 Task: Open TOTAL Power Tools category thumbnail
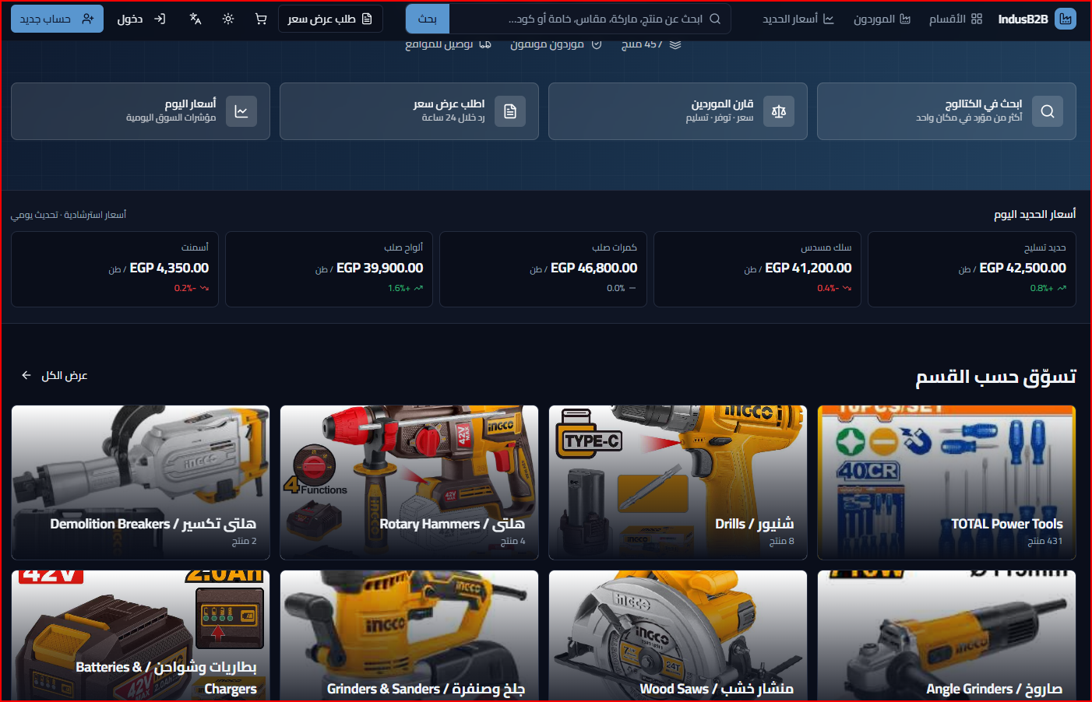pos(946,483)
